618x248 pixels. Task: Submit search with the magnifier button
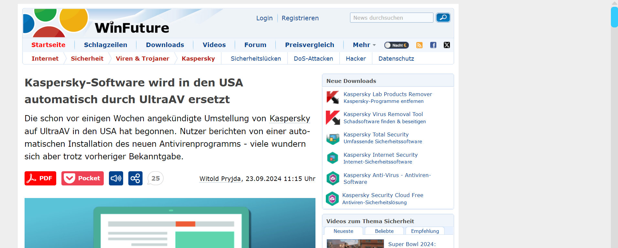(x=443, y=17)
